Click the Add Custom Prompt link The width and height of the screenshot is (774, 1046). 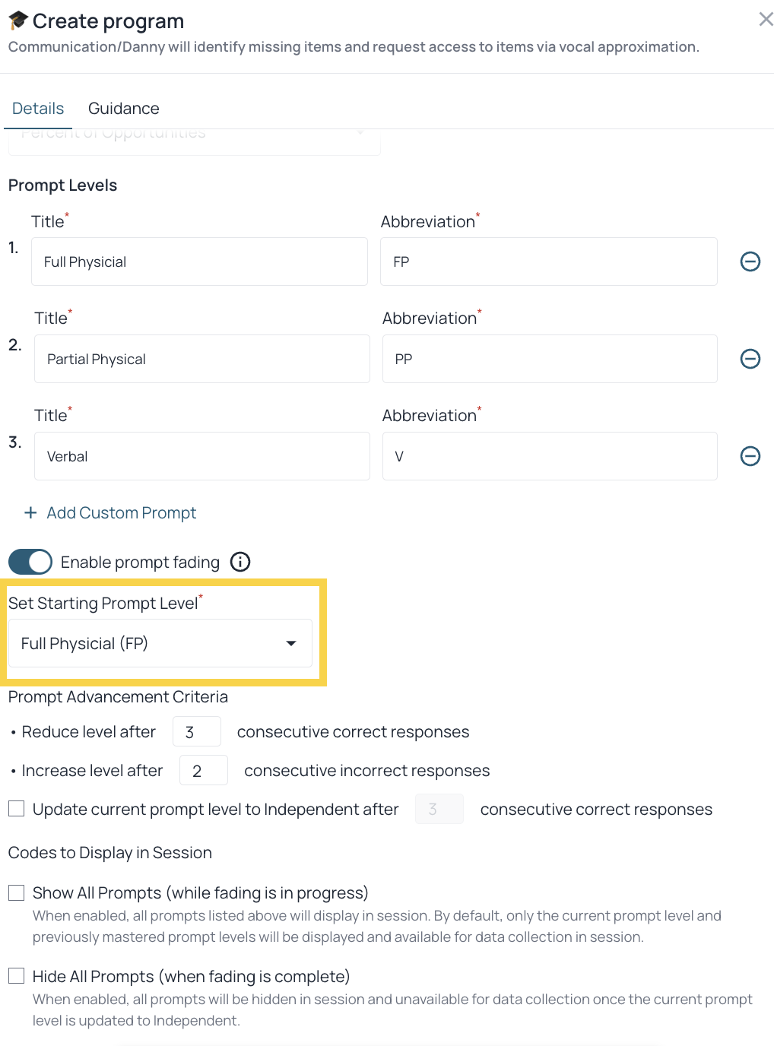tap(121, 513)
